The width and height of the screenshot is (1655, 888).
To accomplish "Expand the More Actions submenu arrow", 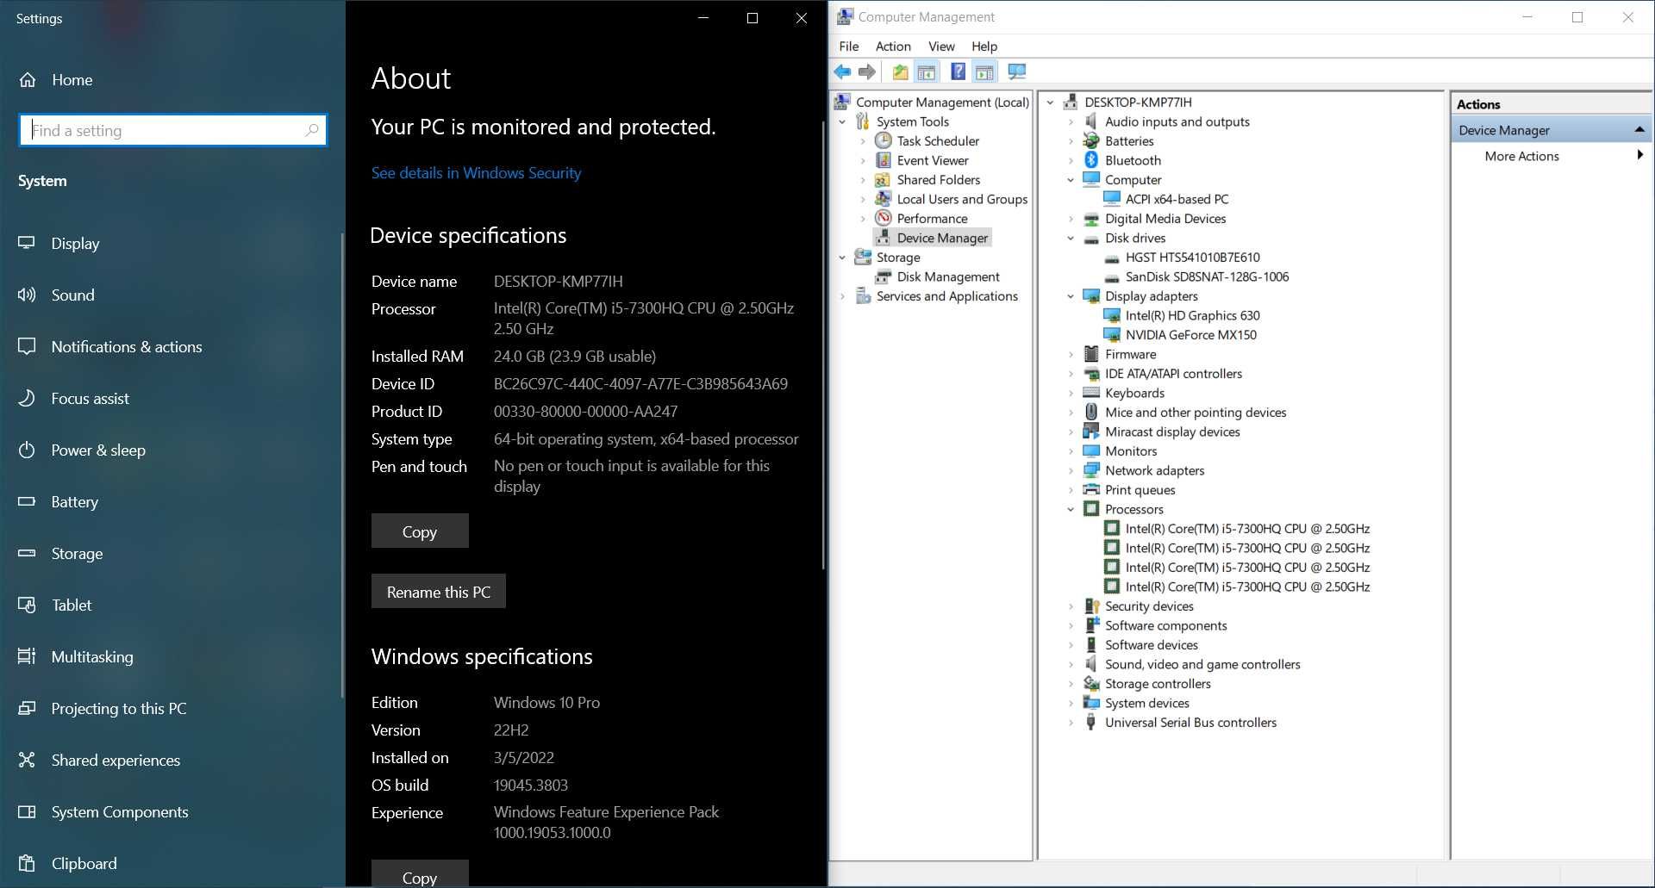I will coord(1639,155).
